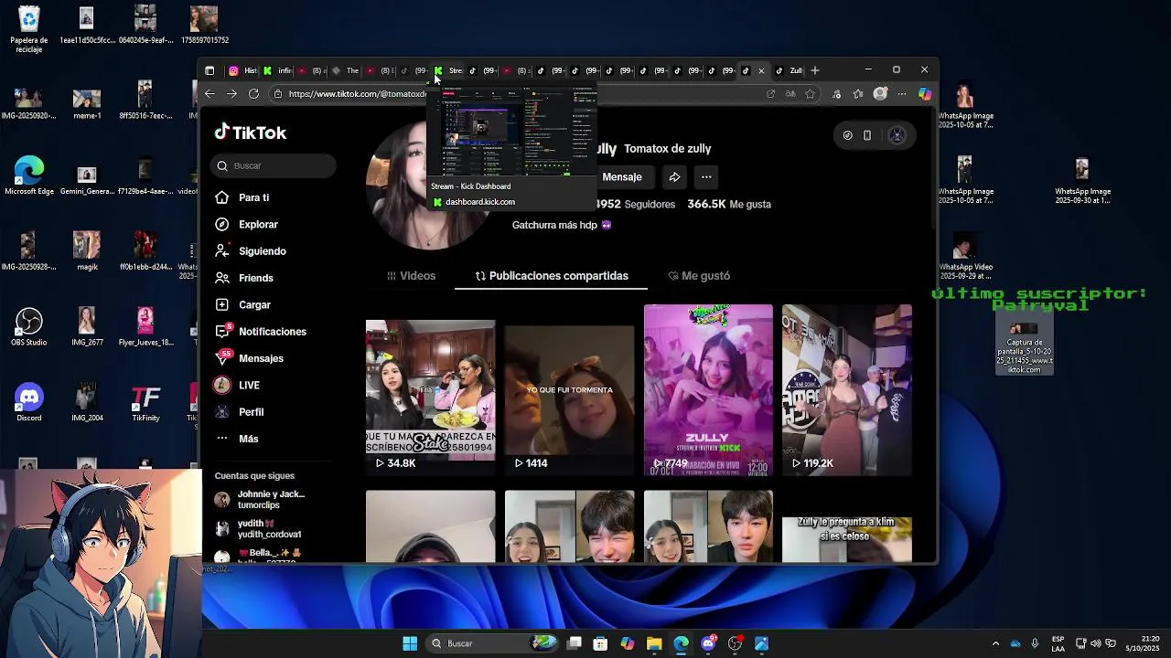Open the Edge profile avatar
Viewport: 1171px width, 658px height.
[x=880, y=94]
